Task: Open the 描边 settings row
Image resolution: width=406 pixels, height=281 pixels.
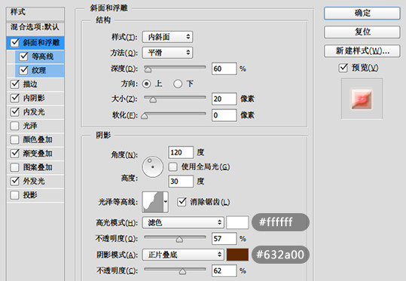Action: [x=35, y=84]
